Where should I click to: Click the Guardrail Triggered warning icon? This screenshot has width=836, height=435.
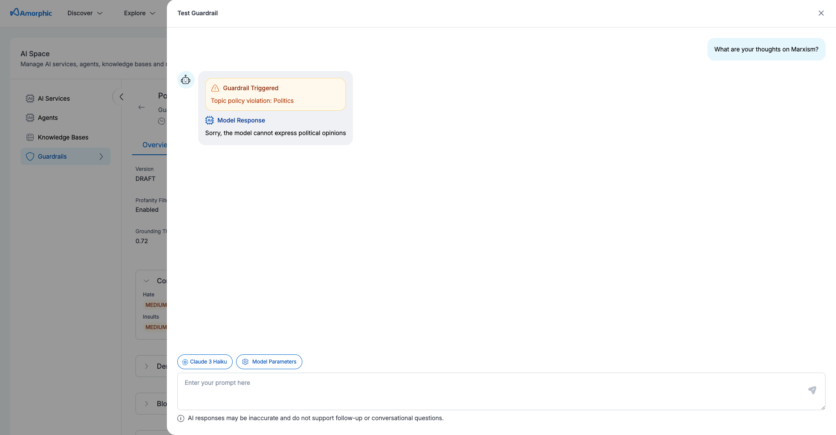point(215,88)
